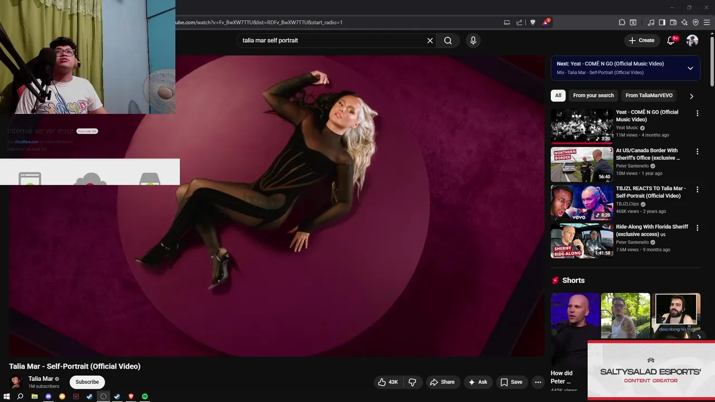Open options menu for At US/Canada Border video
The height and width of the screenshot is (402, 715).
tap(697, 151)
